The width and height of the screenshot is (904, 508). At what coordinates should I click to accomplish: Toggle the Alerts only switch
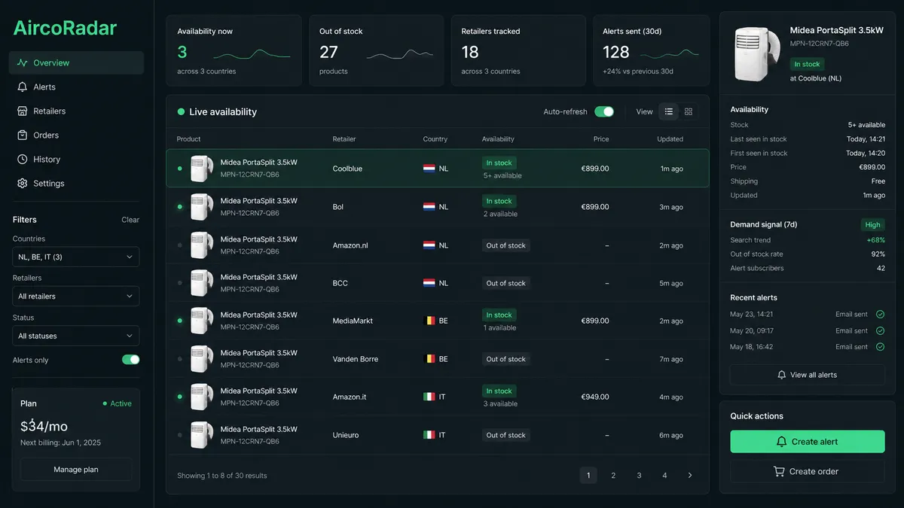coord(131,360)
